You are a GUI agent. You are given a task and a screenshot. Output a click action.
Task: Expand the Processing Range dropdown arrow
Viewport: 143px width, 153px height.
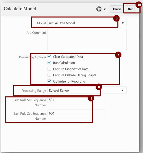[123, 90]
